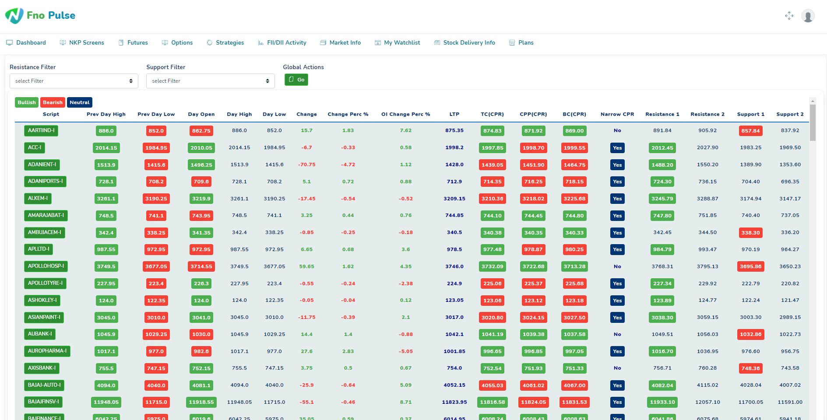Open the ACC-I script
Screen dimensions: 827x420
point(35,147)
